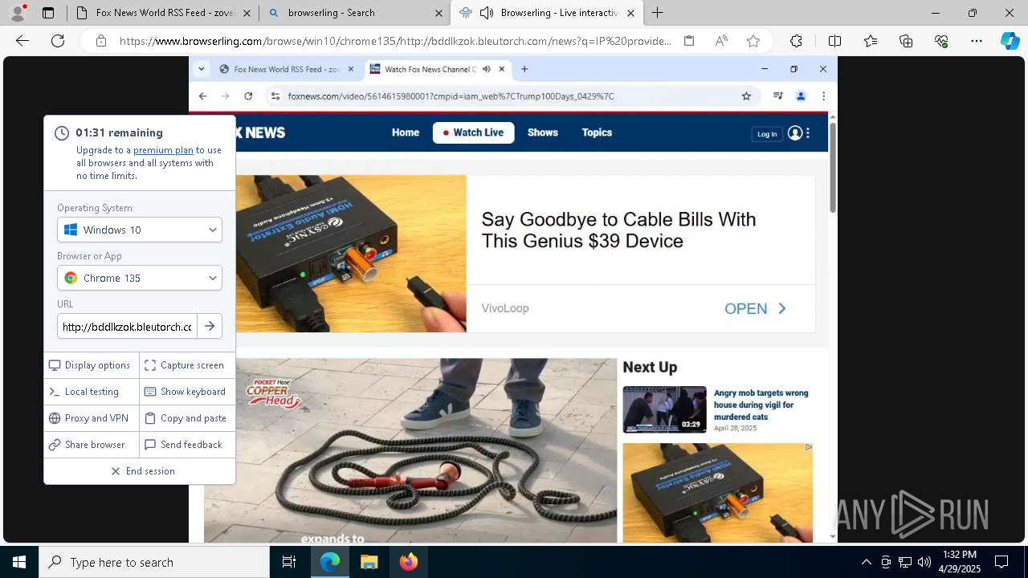Click the Browserling URL input field
This screenshot has height=578, width=1028.
click(x=127, y=327)
